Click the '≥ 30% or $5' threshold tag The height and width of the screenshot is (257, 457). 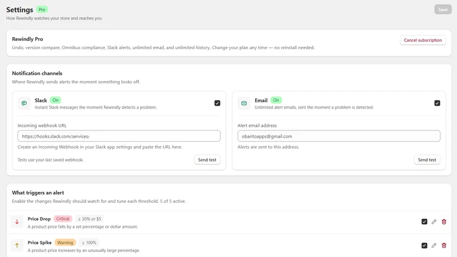click(x=90, y=219)
